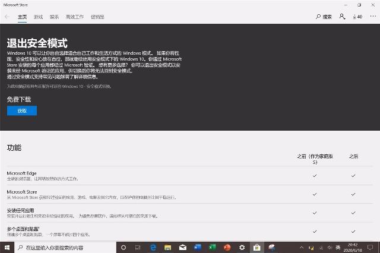Click the 搜索 search button

(324, 17)
